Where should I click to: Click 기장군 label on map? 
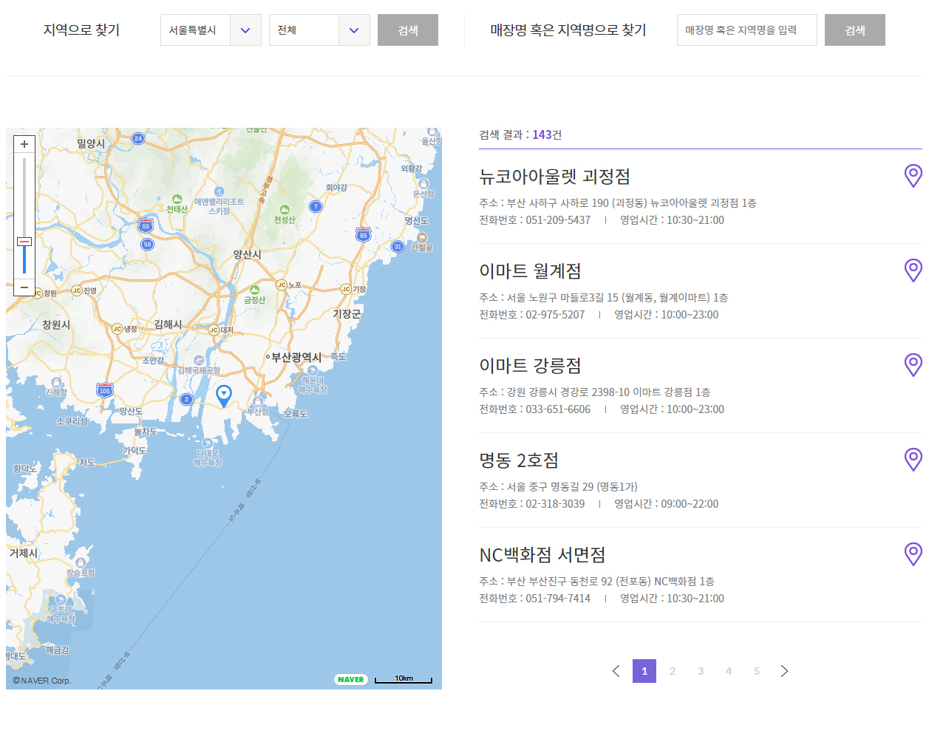[x=347, y=314]
